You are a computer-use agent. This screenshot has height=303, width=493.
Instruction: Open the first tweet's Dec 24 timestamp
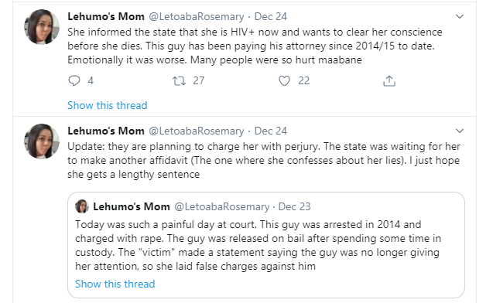(x=270, y=16)
